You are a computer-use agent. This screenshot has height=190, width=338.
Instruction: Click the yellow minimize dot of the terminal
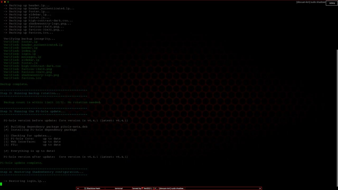pos(5,2)
